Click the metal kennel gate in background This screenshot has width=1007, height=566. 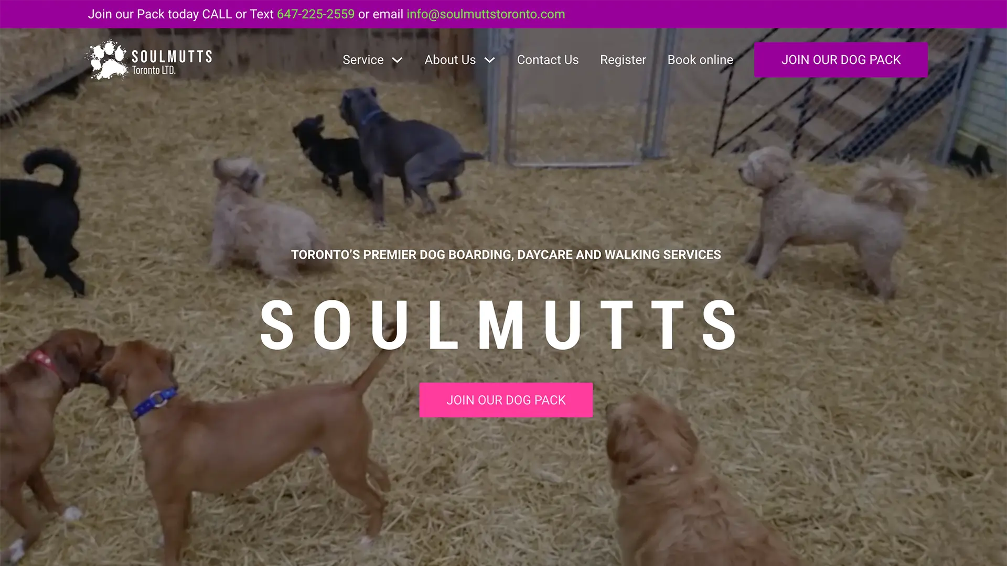(x=574, y=97)
